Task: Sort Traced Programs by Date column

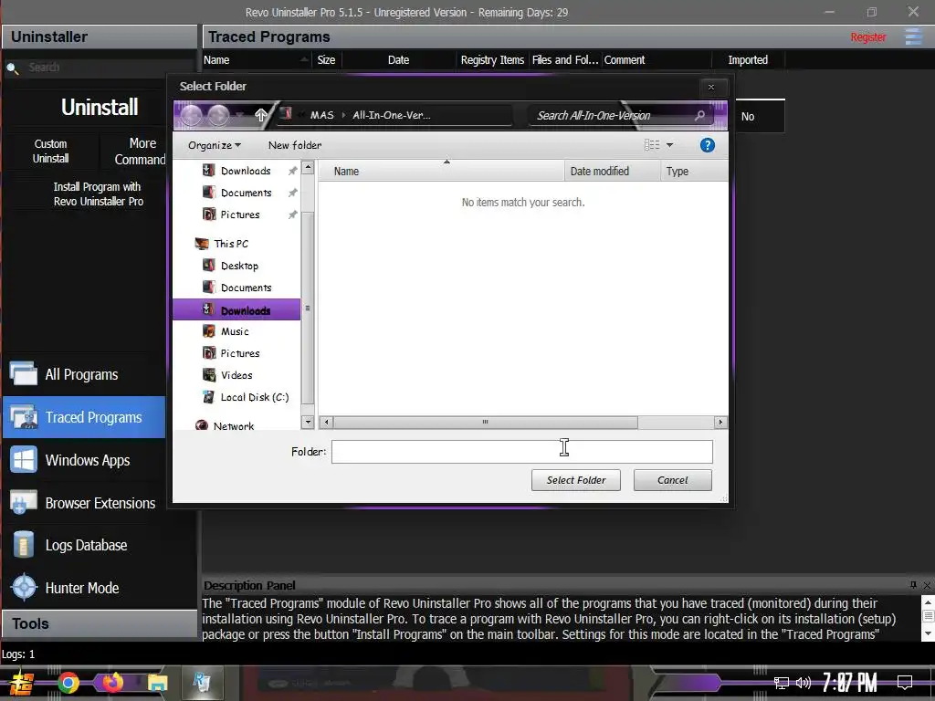Action: pos(398,59)
